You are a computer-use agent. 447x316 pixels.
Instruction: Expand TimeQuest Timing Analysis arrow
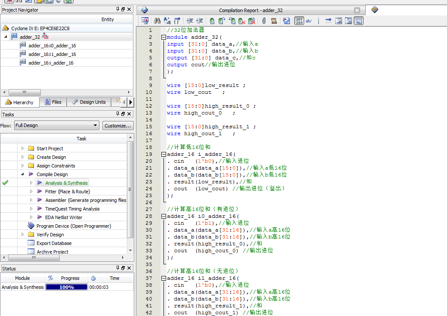31,208
